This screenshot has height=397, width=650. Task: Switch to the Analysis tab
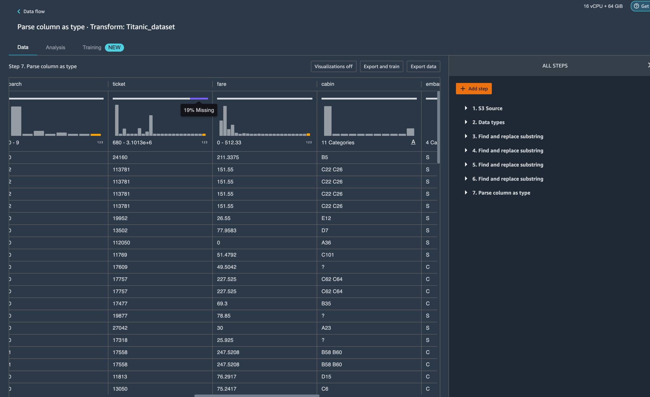pyautogui.click(x=55, y=47)
